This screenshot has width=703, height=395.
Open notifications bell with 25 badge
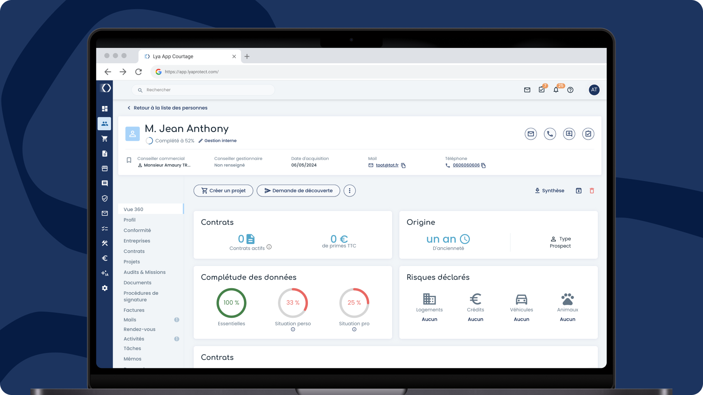point(556,90)
